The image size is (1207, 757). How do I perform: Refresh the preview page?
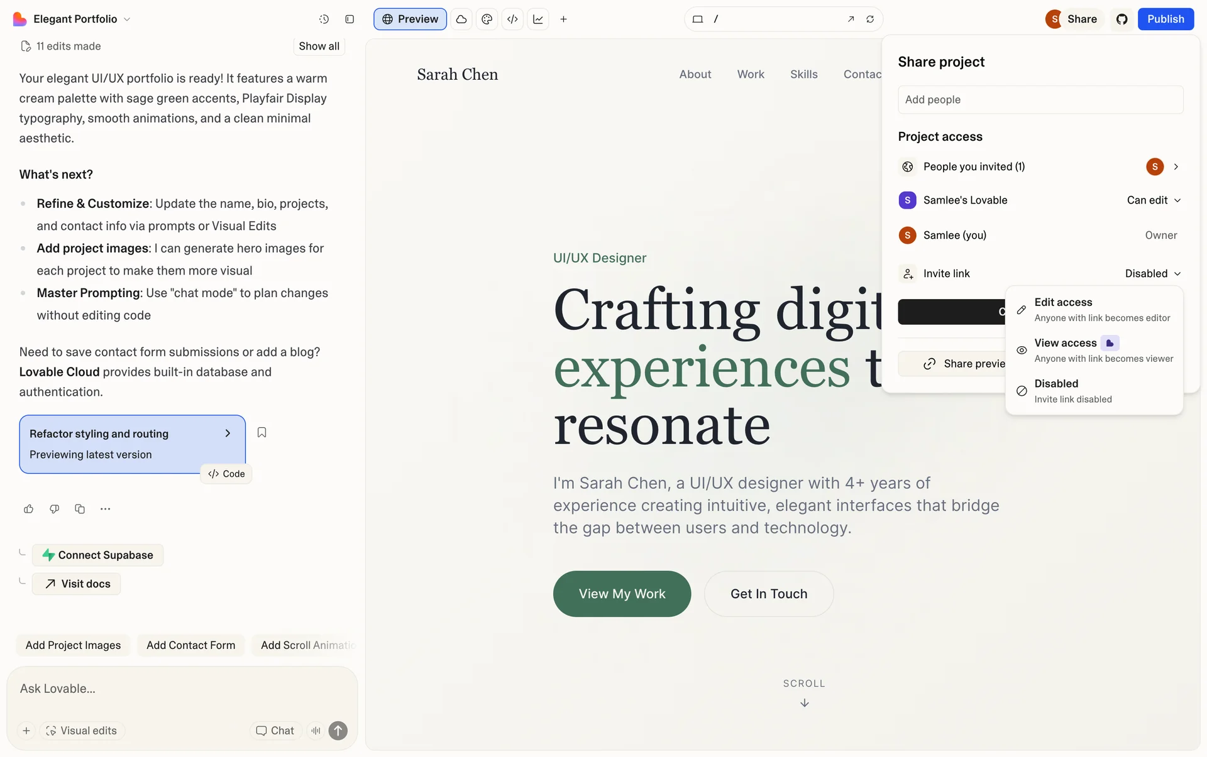click(870, 19)
